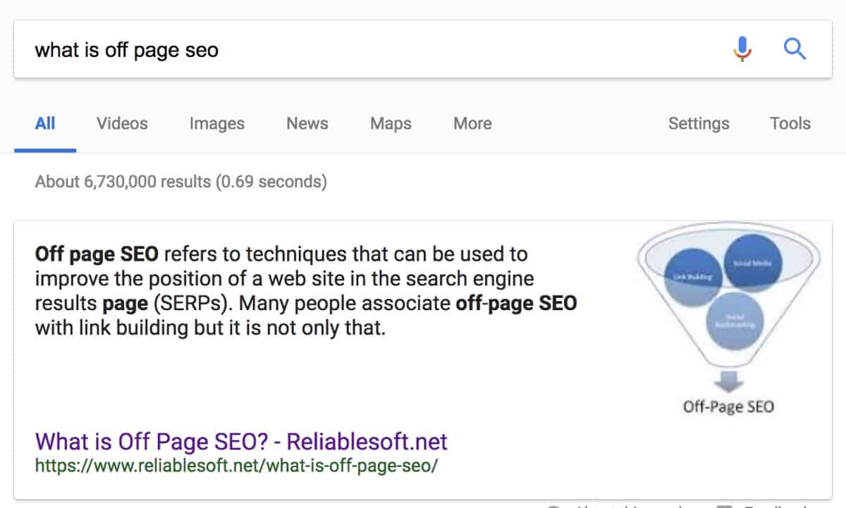Image resolution: width=846 pixels, height=508 pixels.
Task: Click the Social Media circle in diagram
Action: coord(752,262)
